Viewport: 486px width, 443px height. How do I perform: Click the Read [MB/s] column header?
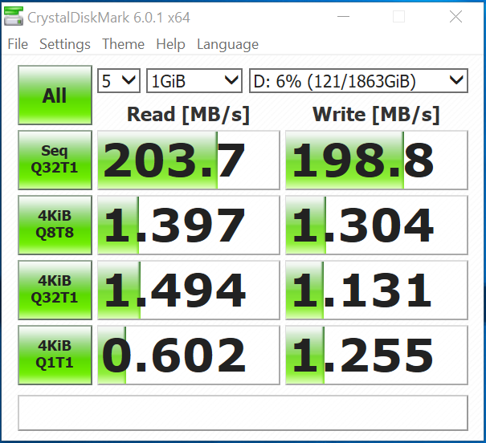point(189,115)
